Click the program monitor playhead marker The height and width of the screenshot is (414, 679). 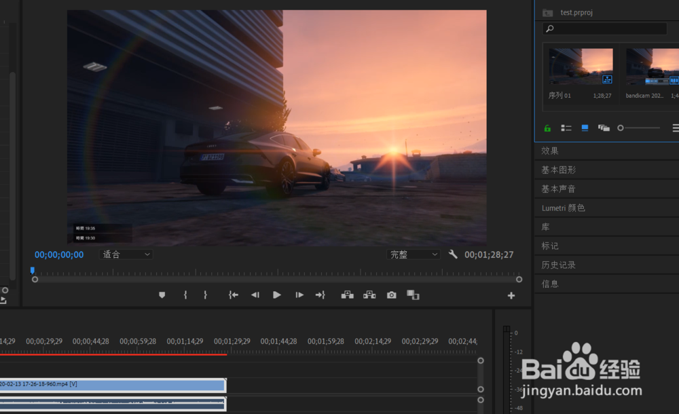coord(33,271)
